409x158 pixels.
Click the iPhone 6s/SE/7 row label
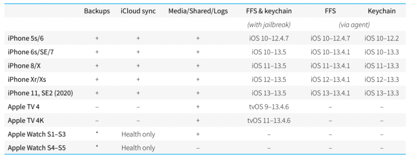[28, 52]
